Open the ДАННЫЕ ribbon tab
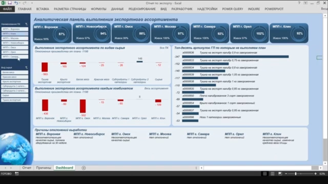Screen dimensions: 328x184 117,9
